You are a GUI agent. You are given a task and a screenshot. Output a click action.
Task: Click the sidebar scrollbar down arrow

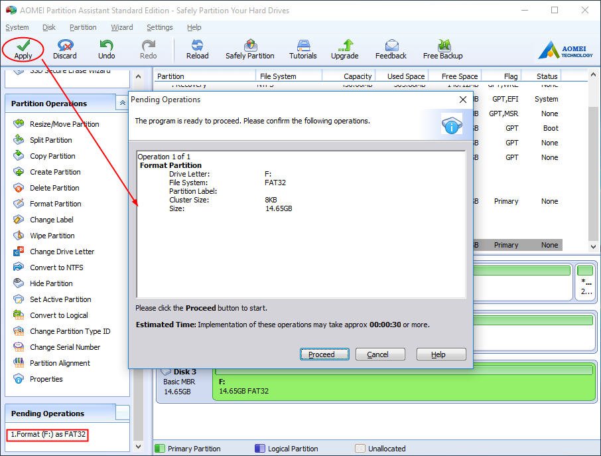click(139, 446)
